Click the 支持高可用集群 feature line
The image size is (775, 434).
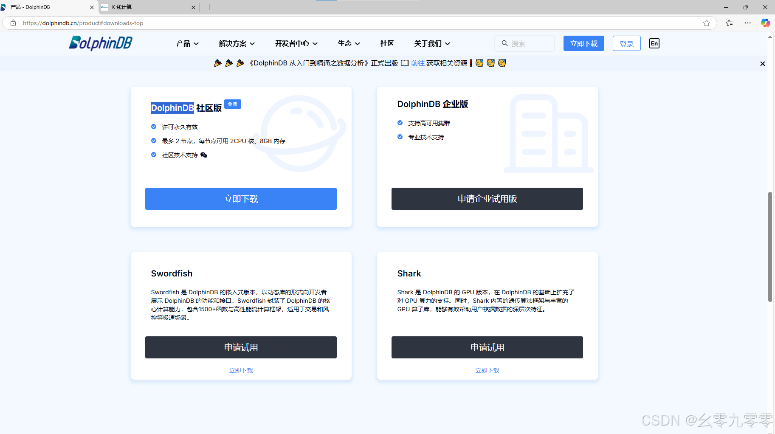coord(429,123)
